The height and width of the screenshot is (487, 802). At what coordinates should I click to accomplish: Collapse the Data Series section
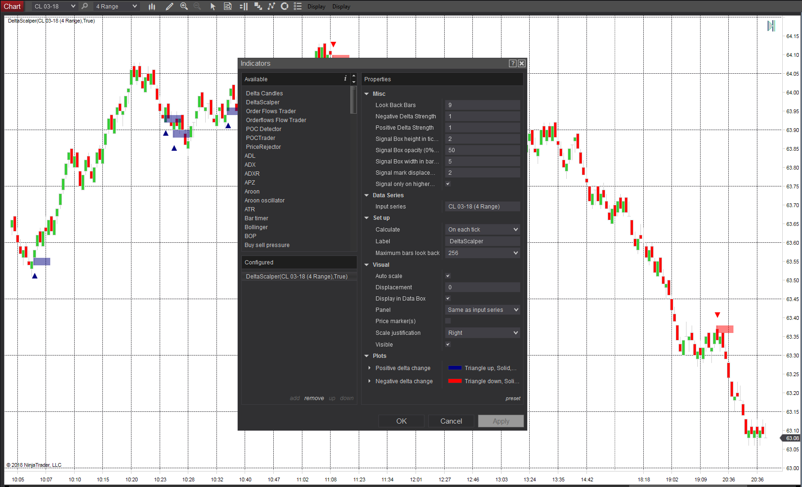tap(367, 195)
